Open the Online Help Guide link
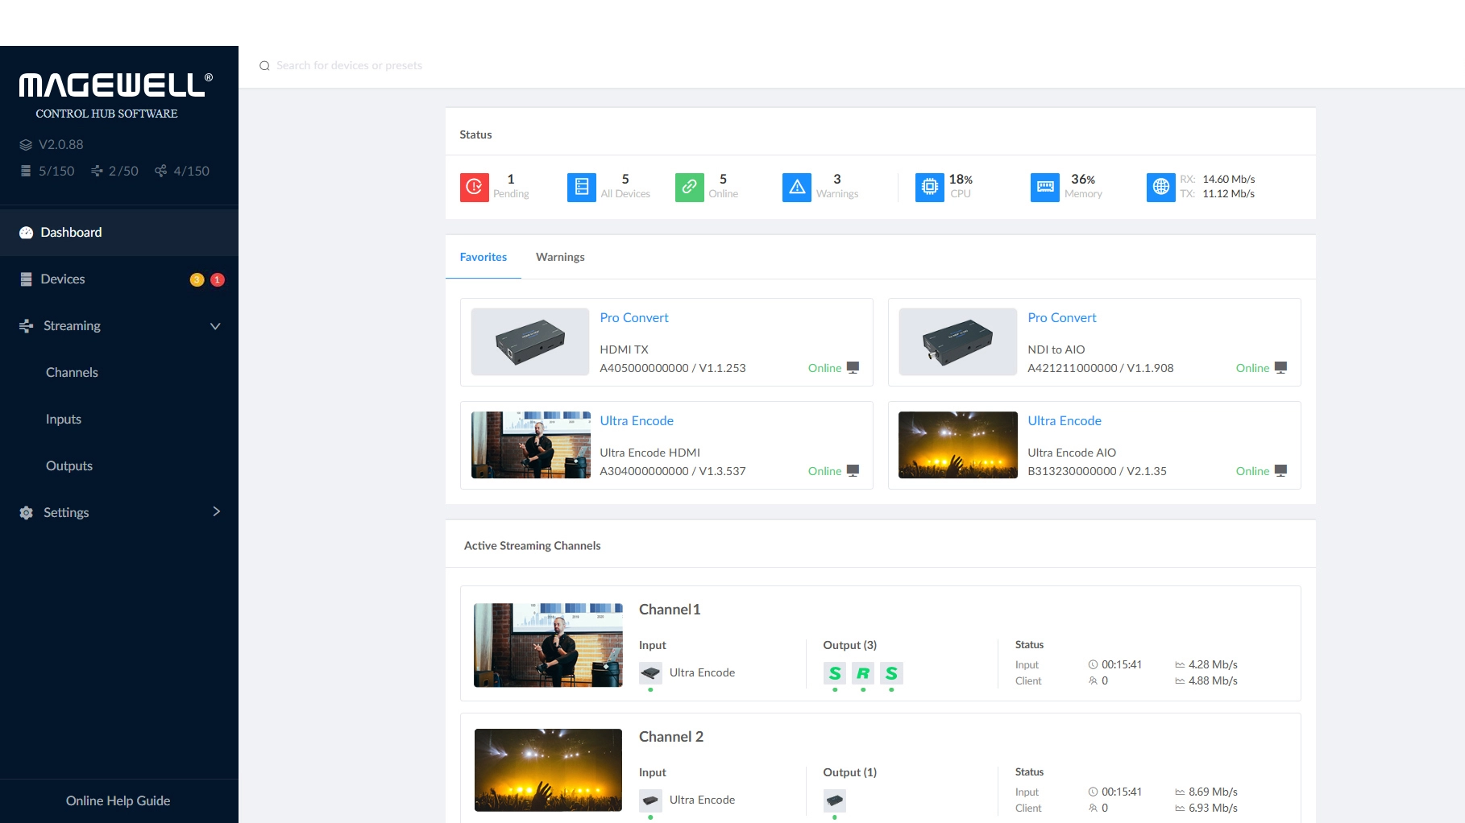 118,801
